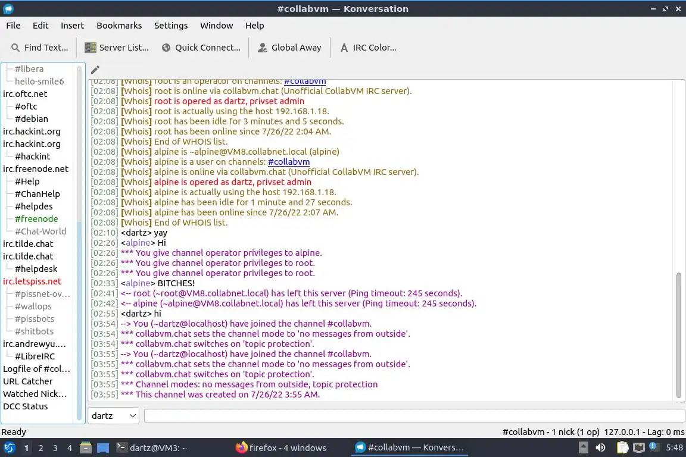The width and height of the screenshot is (686, 457).
Task: Open the taskbar application launcher menu
Action: (x=9, y=448)
